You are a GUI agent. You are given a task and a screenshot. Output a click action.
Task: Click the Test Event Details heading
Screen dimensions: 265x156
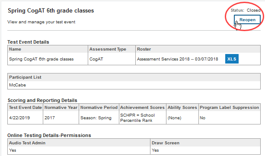(28, 42)
